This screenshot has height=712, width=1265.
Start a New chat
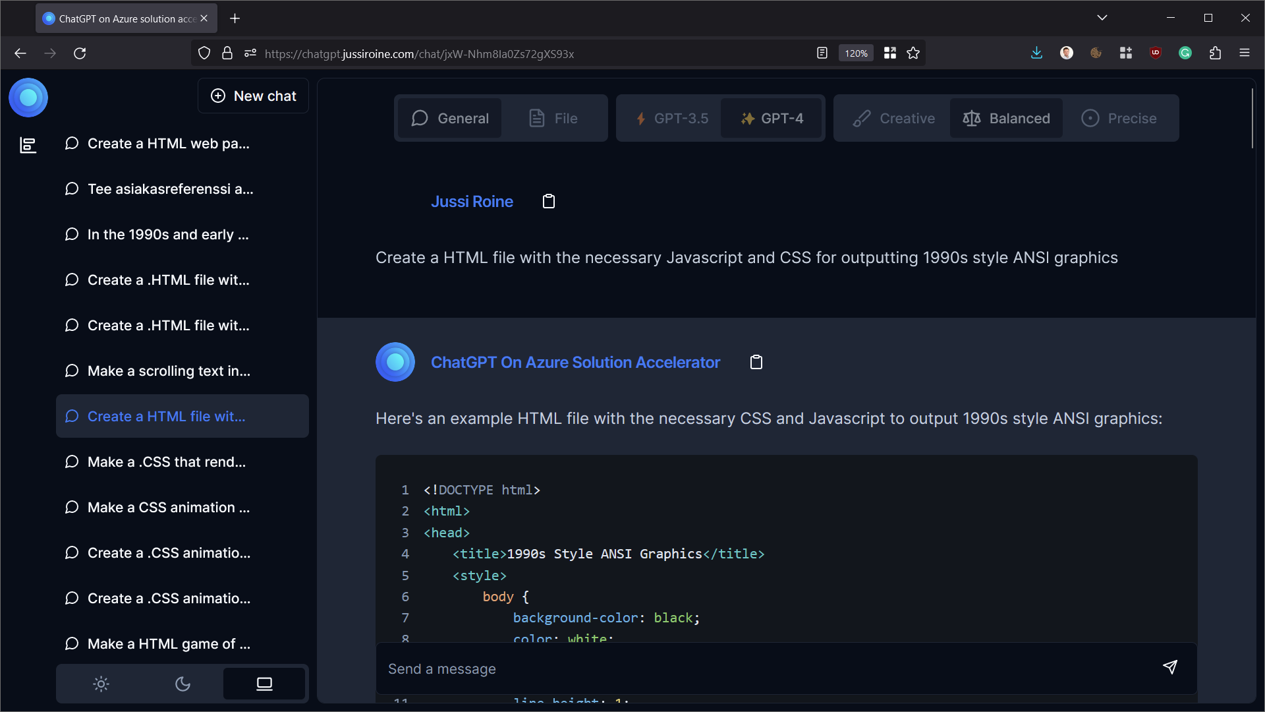[x=253, y=96]
